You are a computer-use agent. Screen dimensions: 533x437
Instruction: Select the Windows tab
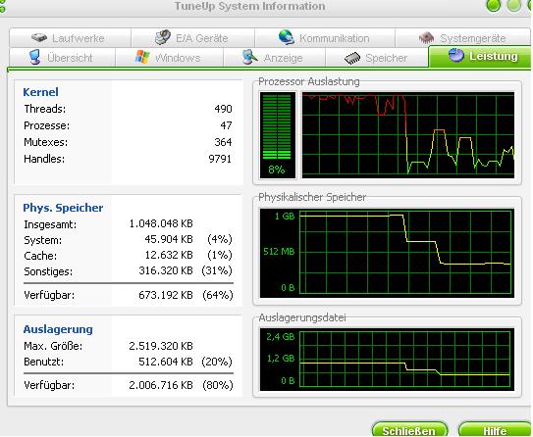pyautogui.click(x=169, y=58)
